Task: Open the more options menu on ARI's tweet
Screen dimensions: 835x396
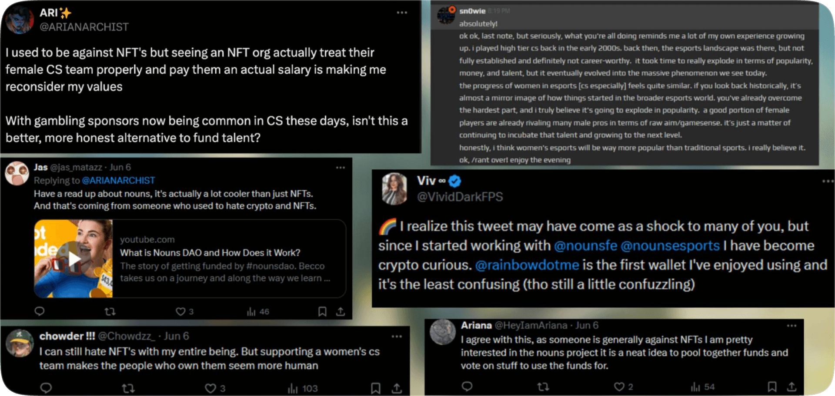Action: point(402,13)
